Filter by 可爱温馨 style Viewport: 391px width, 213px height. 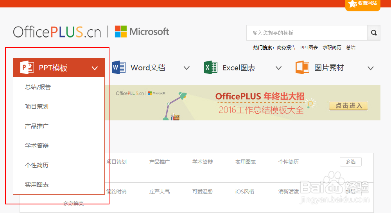point(203,192)
